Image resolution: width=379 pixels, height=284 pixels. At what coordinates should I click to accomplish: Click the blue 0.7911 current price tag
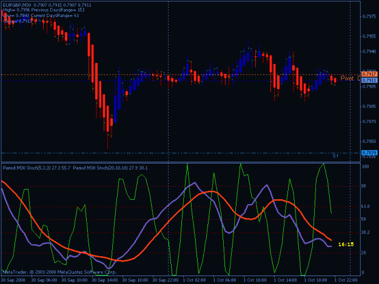click(x=369, y=80)
